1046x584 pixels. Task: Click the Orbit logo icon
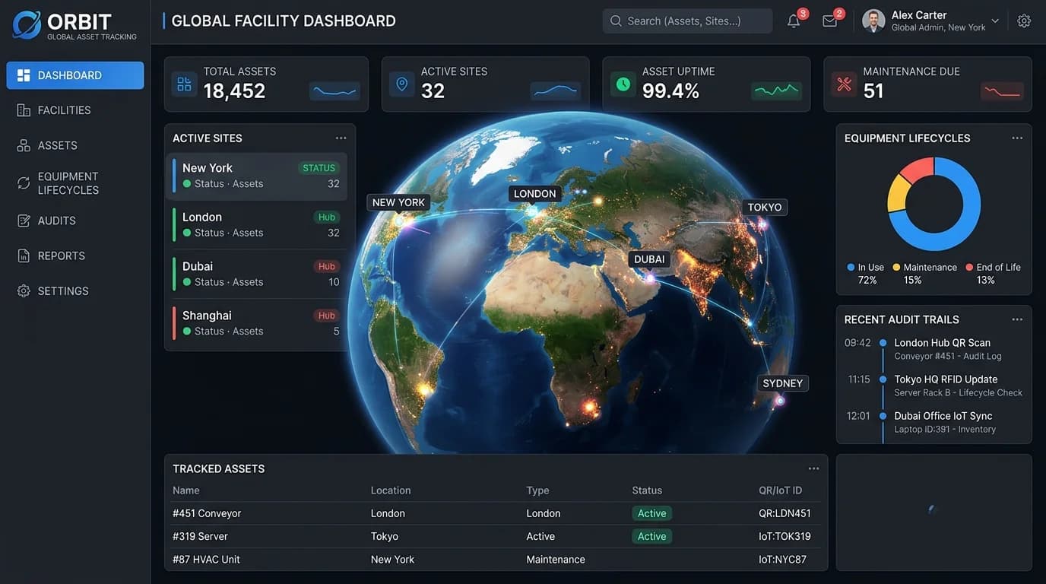pos(27,25)
